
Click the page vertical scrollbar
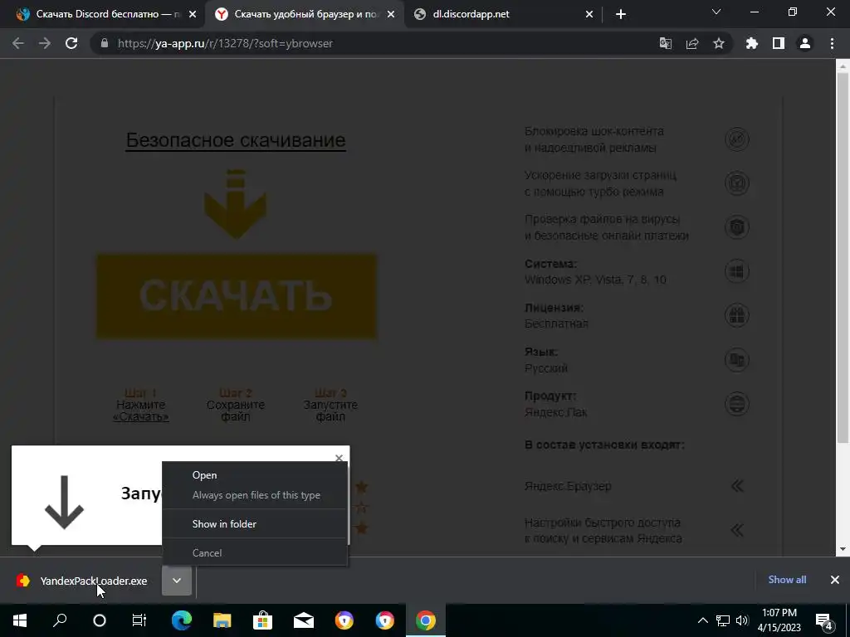click(843, 257)
